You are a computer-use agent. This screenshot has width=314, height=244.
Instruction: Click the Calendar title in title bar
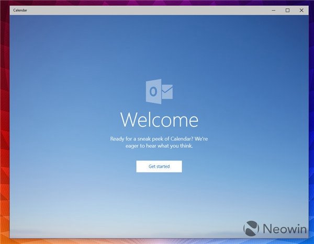20,10
